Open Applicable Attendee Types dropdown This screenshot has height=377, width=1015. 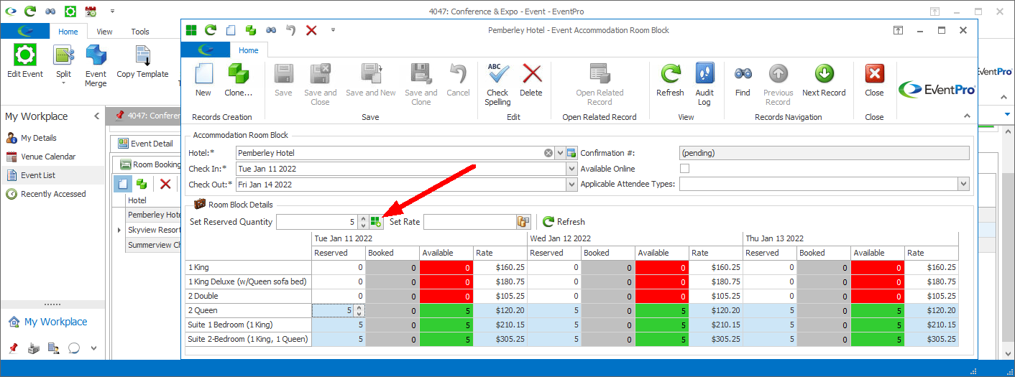click(963, 185)
